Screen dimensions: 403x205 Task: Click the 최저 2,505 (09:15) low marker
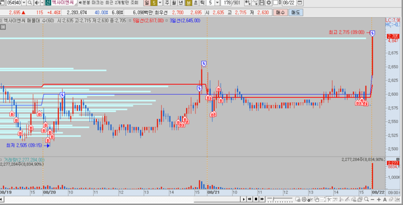24,146
